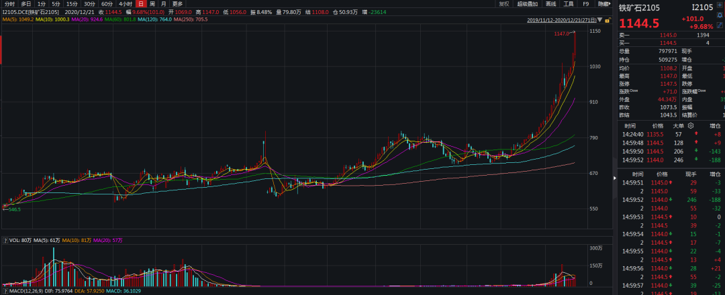
Task: Select the 60分 period tab
Action: (107, 4)
